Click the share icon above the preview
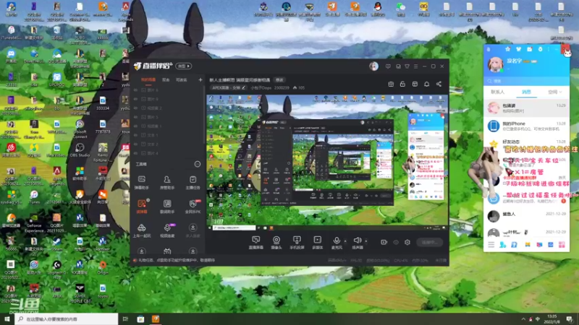This screenshot has width=579, height=325. point(439,84)
